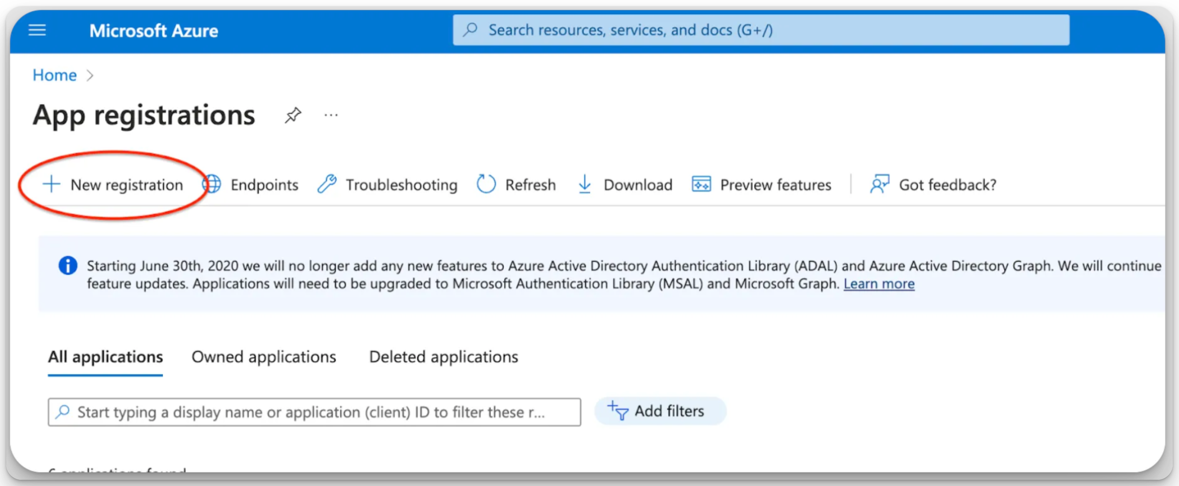Image resolution: width=1179 pixels, height=486 pixels.
Task: Click the banner text about ADAL deprecation
Action: (x=624, y=275)
